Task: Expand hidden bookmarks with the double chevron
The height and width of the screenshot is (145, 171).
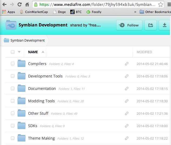Action: (135, 12)
